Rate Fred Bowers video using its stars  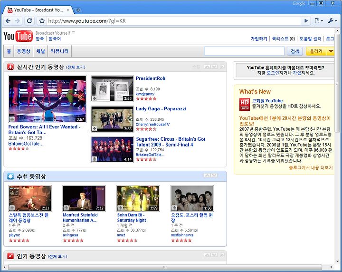[19, 149]
